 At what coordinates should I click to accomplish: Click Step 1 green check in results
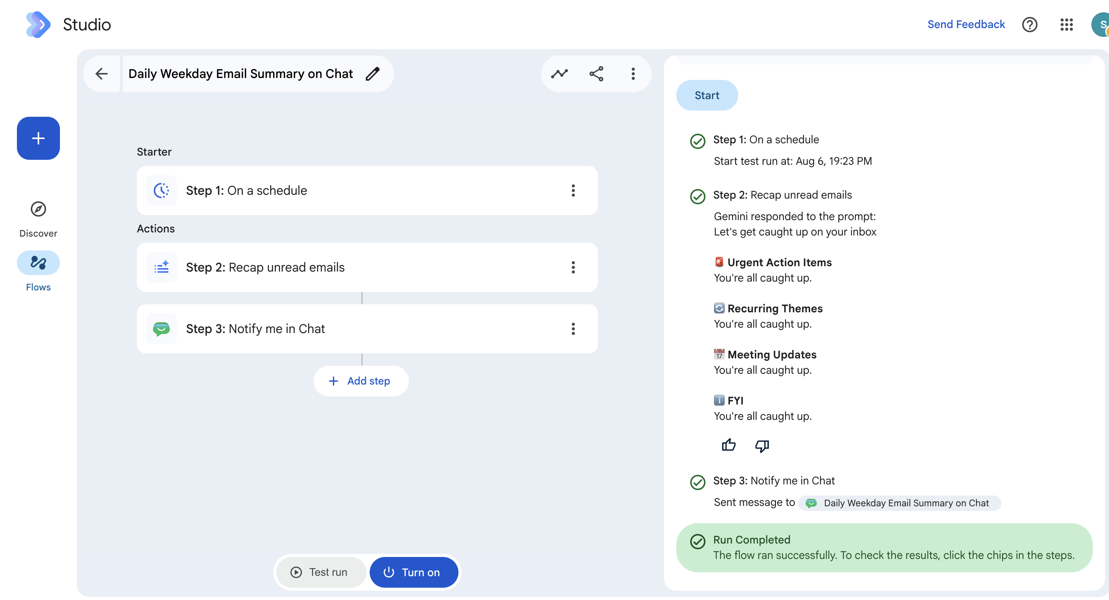coord(697,141)
